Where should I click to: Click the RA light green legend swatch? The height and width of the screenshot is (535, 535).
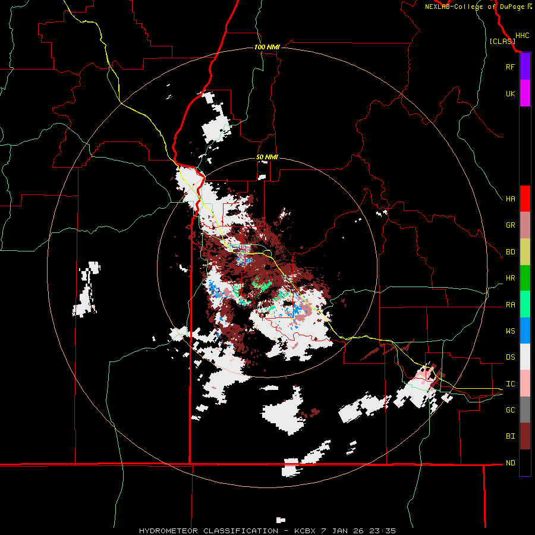tap(525, 304)
